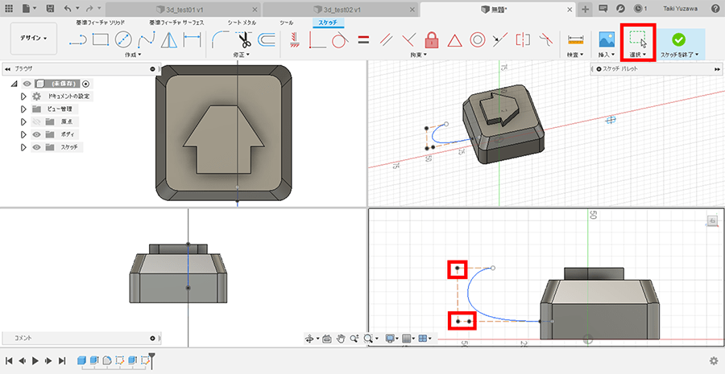725x374 pixels.
Task: Select the Line sketch tool
Action: (x=77, y=39)
